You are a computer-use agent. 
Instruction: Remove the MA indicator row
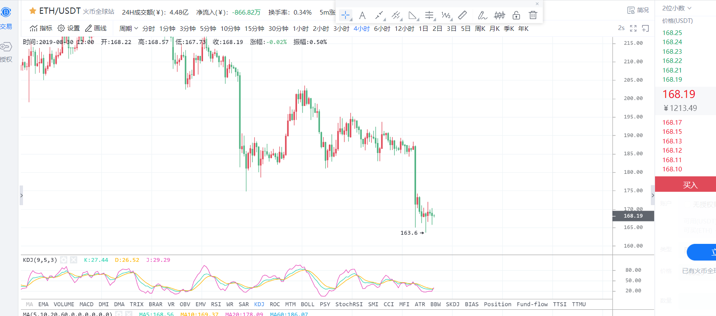pos(129,314)
